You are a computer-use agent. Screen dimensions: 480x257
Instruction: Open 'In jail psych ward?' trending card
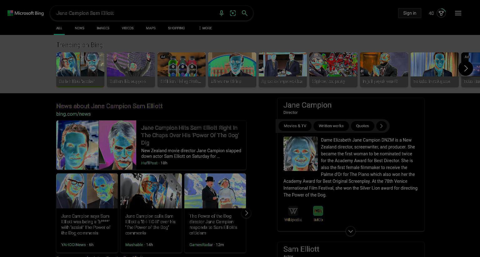[x=384, y=70]
